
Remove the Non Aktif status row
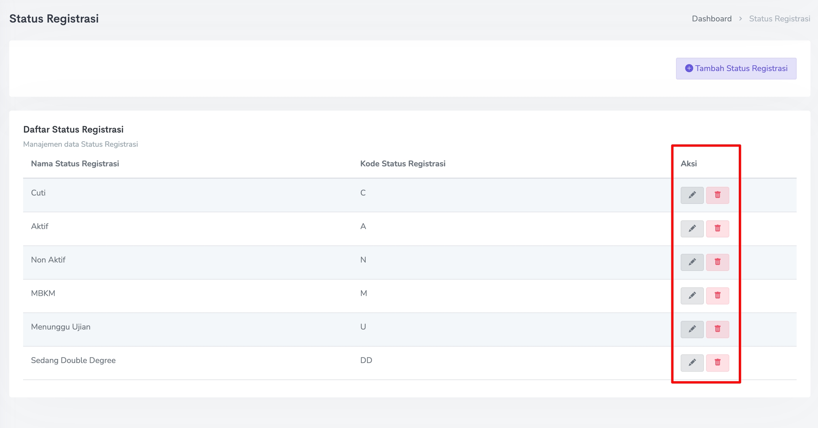click(717, 262)
